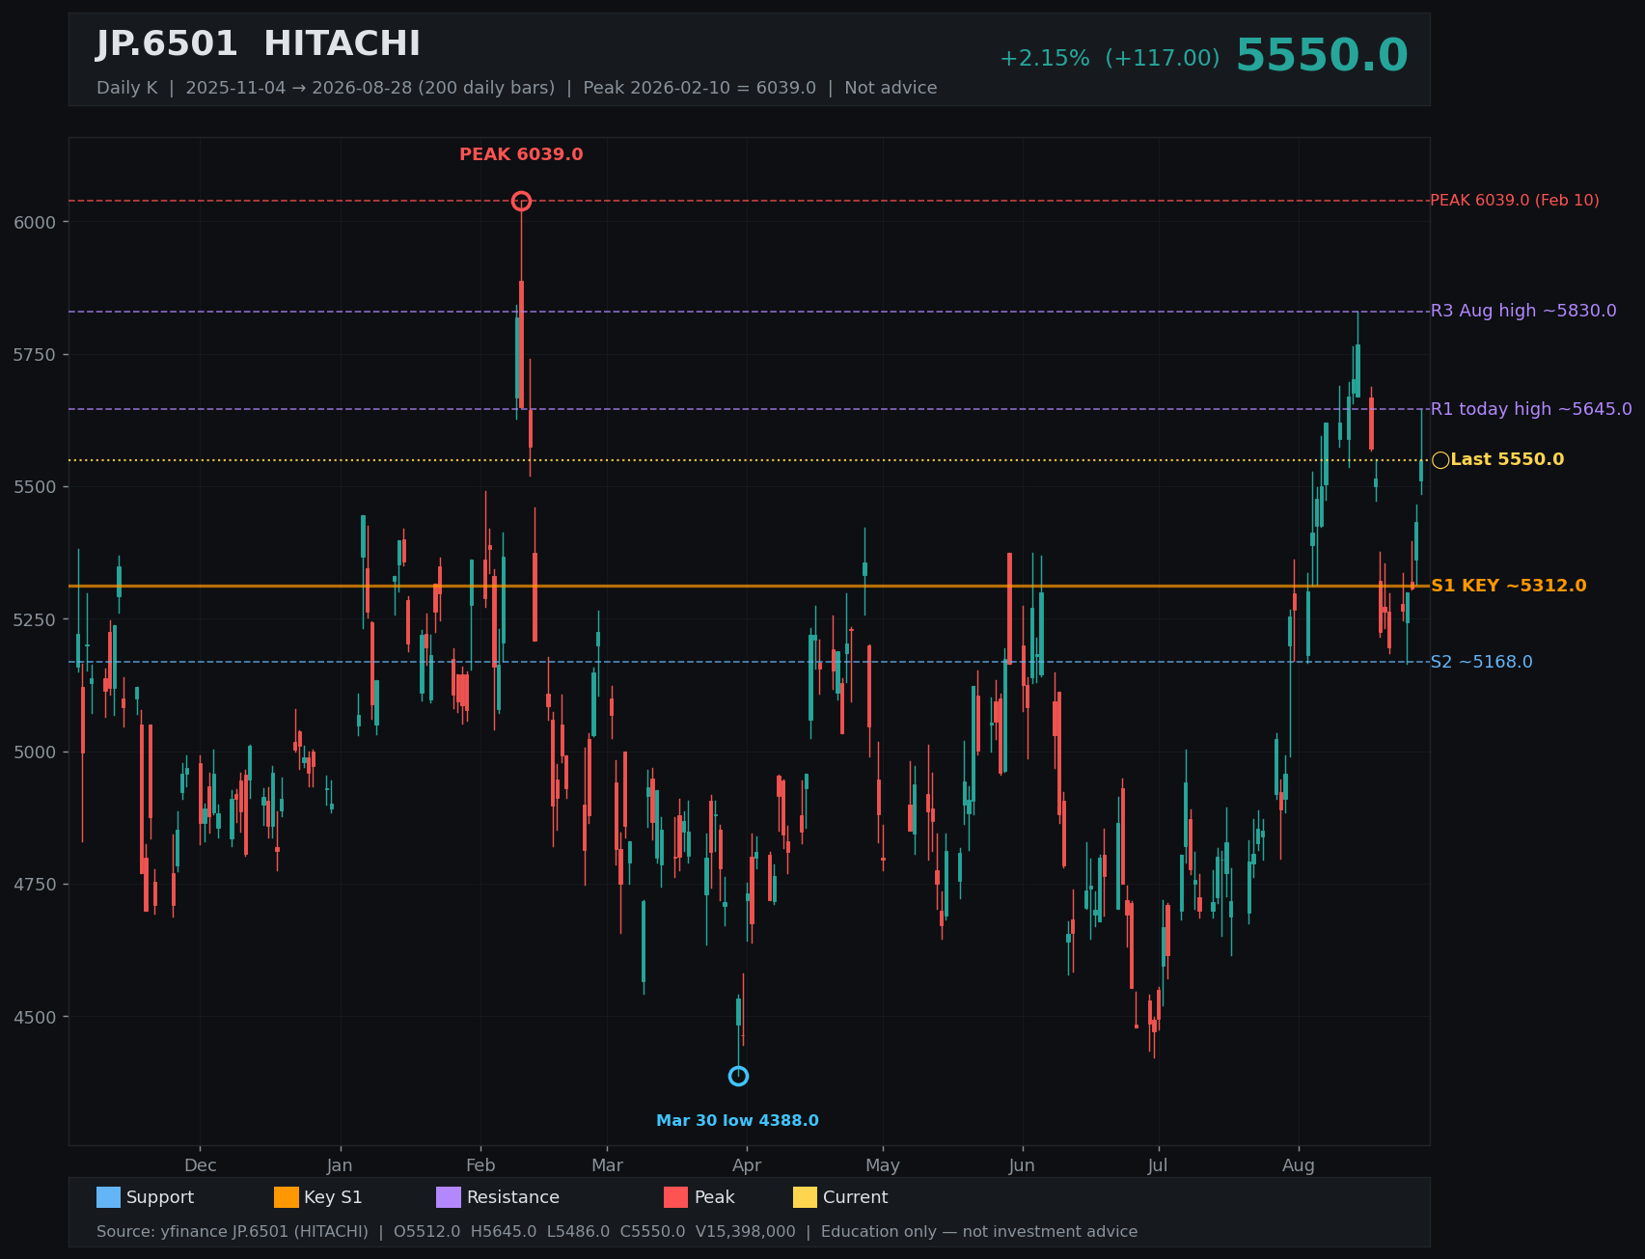Click the Daily K date range subtitle
This screenshot has width=1645, height=1259.
pos(517,88)
